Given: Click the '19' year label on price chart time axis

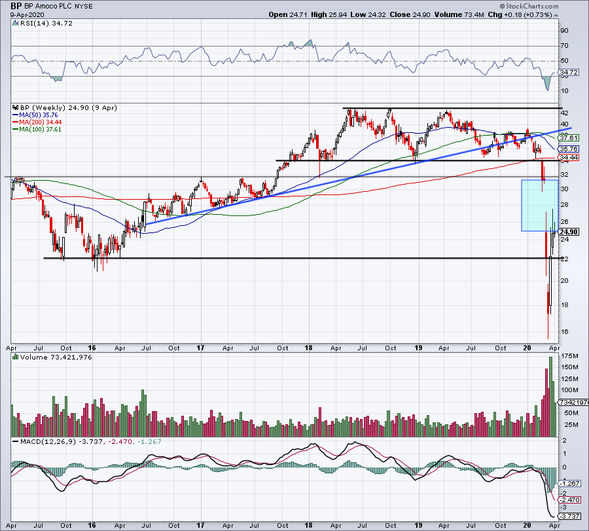Looking at the screenshot, I should [x=418, y=348].
